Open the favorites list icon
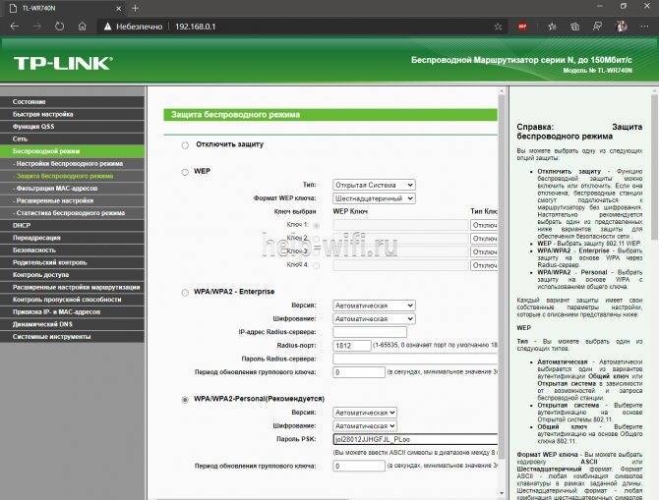 click(x=552, y=27)
